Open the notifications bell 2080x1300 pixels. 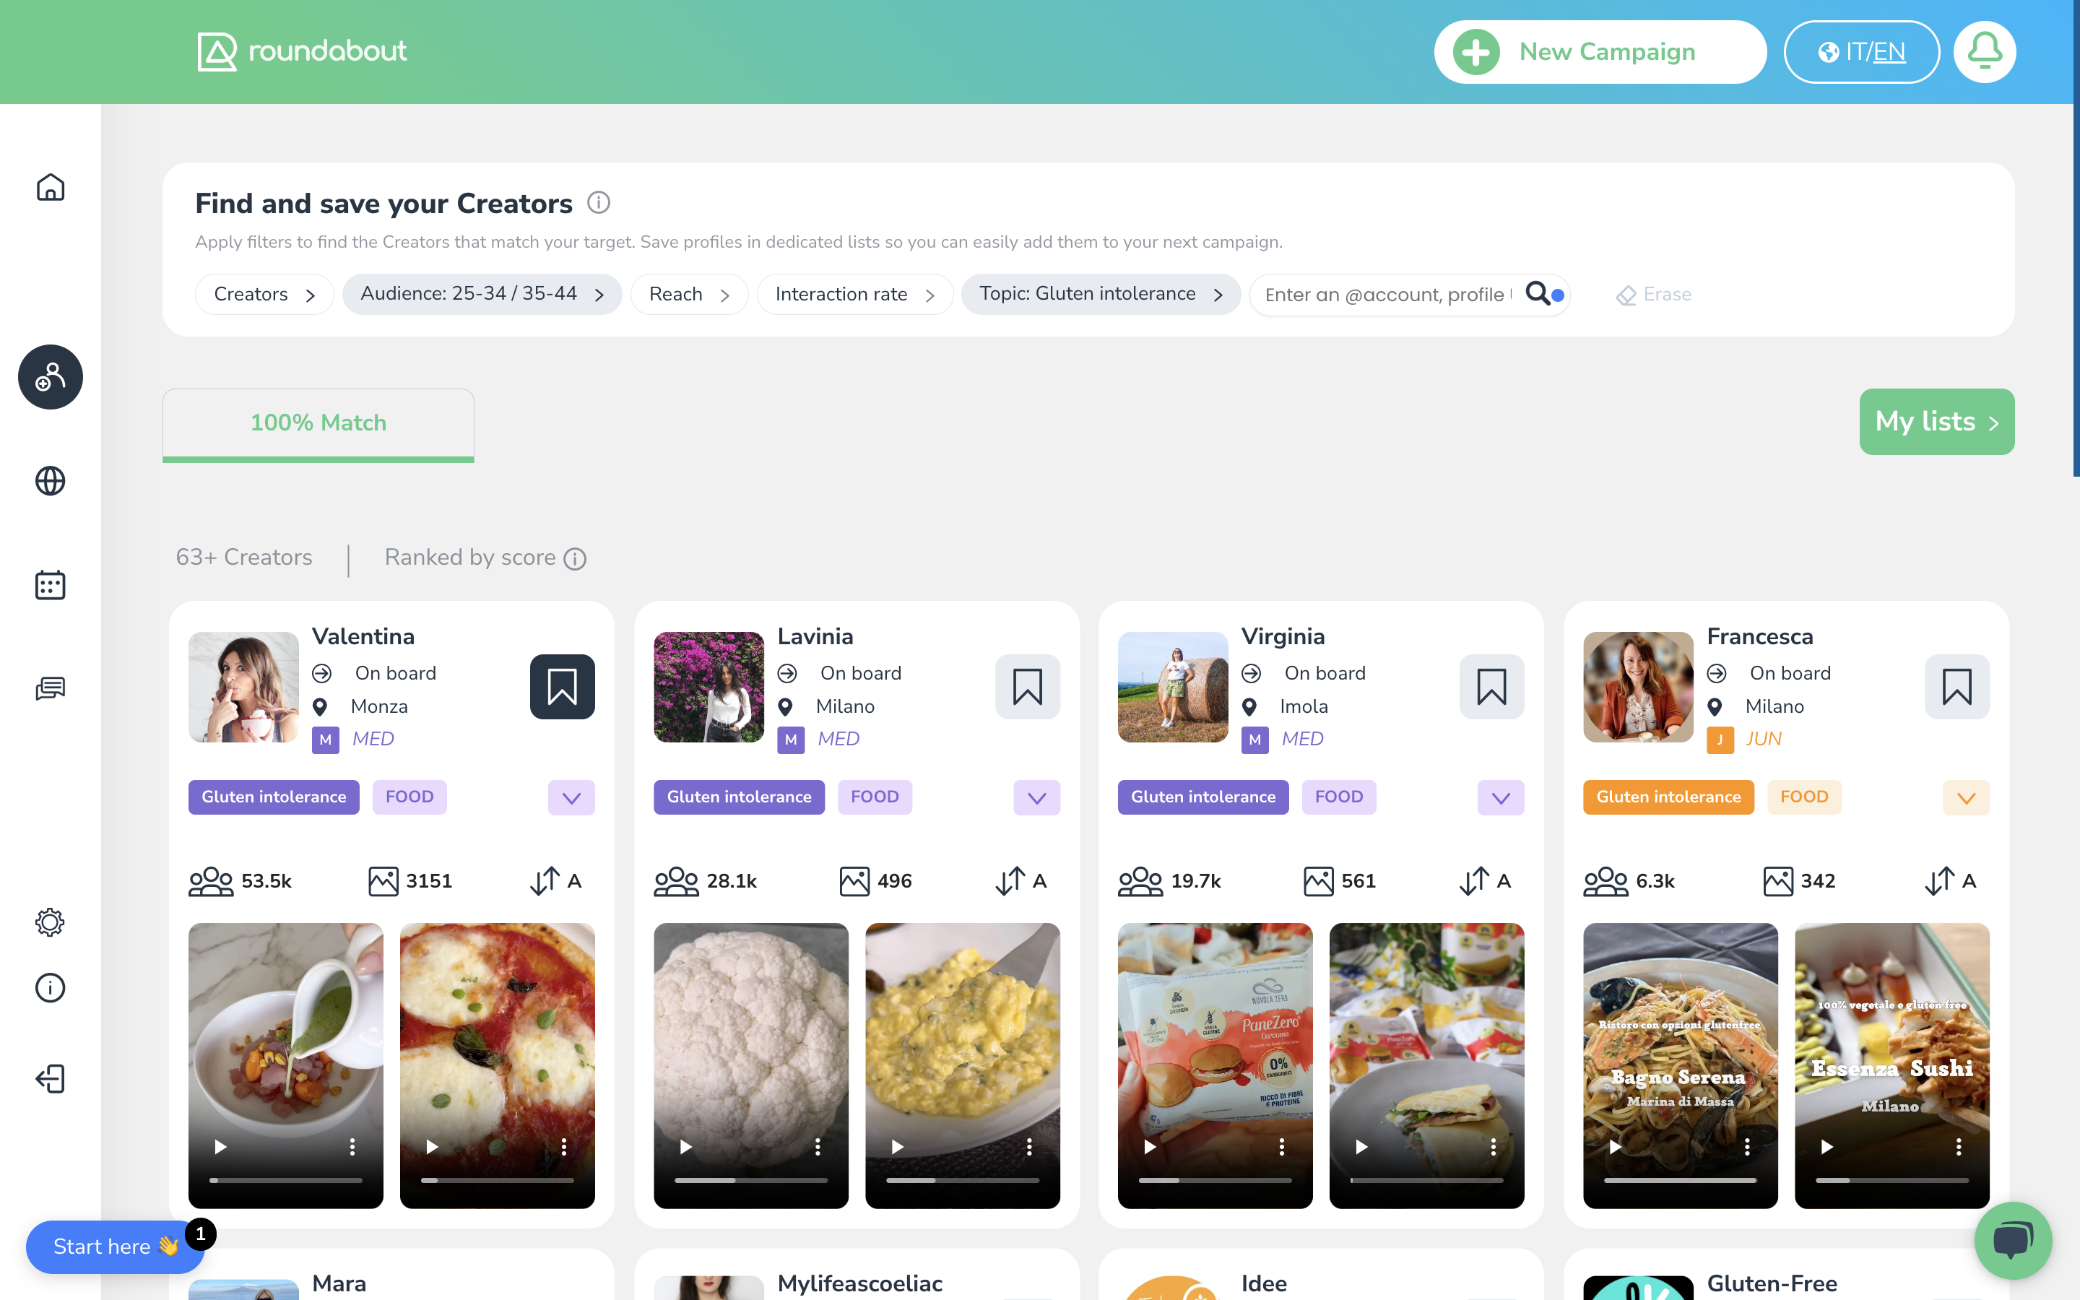coord(1984,51)
